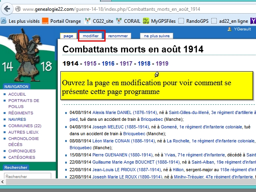The image size is (256, 192).
Task: Open the RandoGPS bookmark
Action: (x=194, y=21)
